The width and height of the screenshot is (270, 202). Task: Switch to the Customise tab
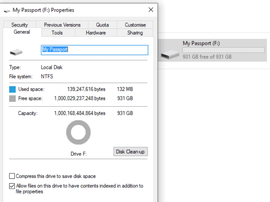click(135, 25)
